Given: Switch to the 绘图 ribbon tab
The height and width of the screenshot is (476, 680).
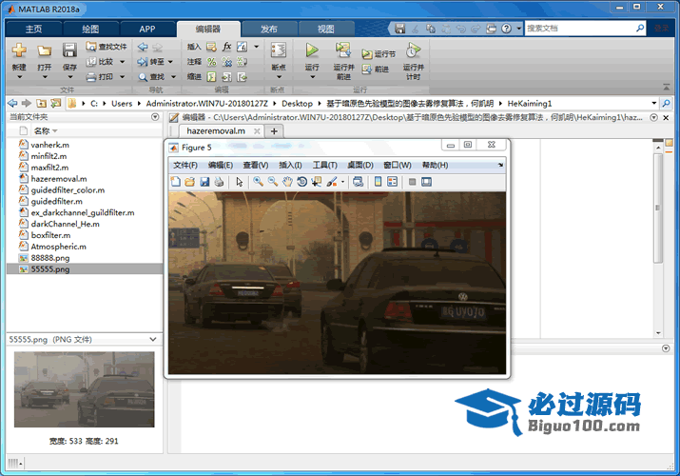Looking at the screenshot, I should point(90,29).
